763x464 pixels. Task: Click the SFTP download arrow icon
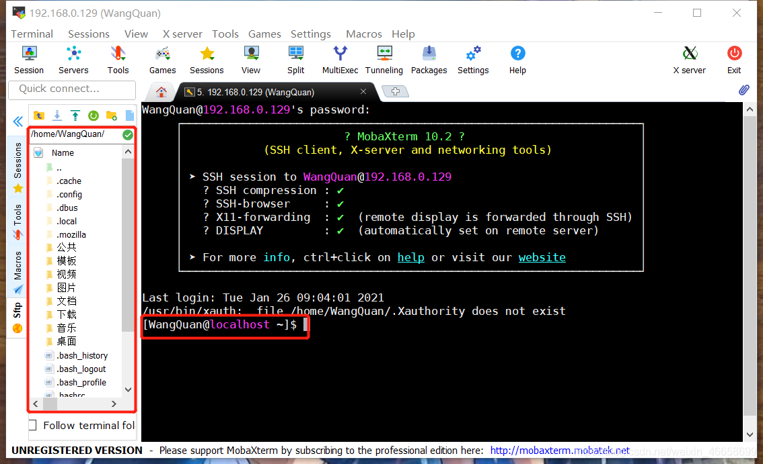57,115
